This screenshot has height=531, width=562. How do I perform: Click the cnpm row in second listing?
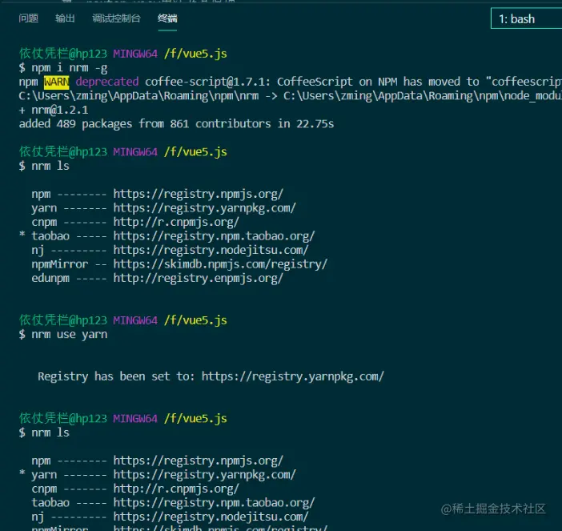135,489
